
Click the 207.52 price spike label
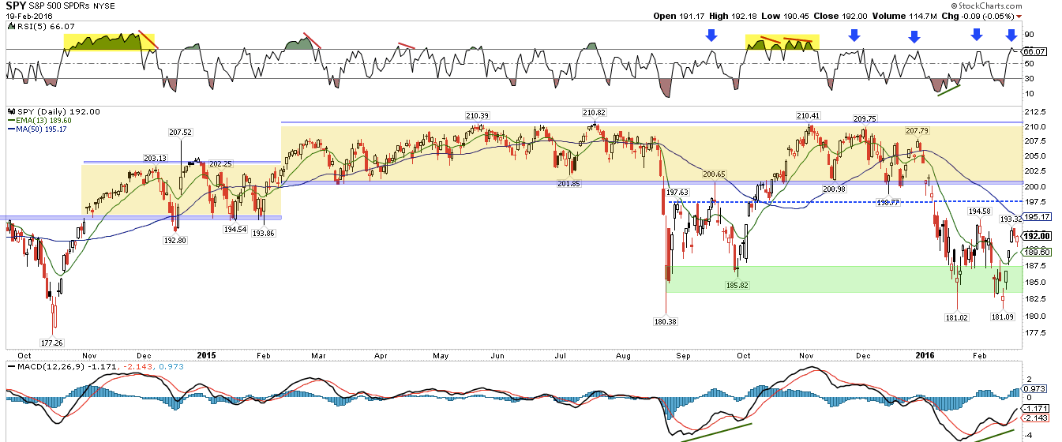181,133
